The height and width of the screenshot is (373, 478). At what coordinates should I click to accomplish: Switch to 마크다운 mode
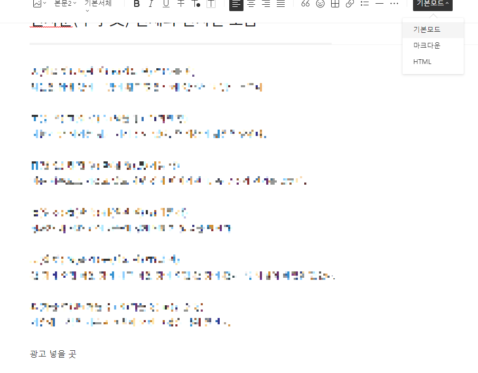coord(433,46)
